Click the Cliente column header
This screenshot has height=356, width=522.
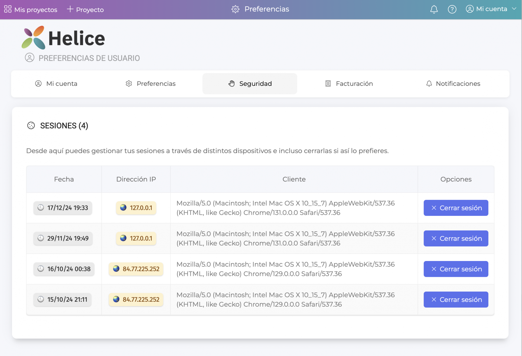(x=294, y=179)
